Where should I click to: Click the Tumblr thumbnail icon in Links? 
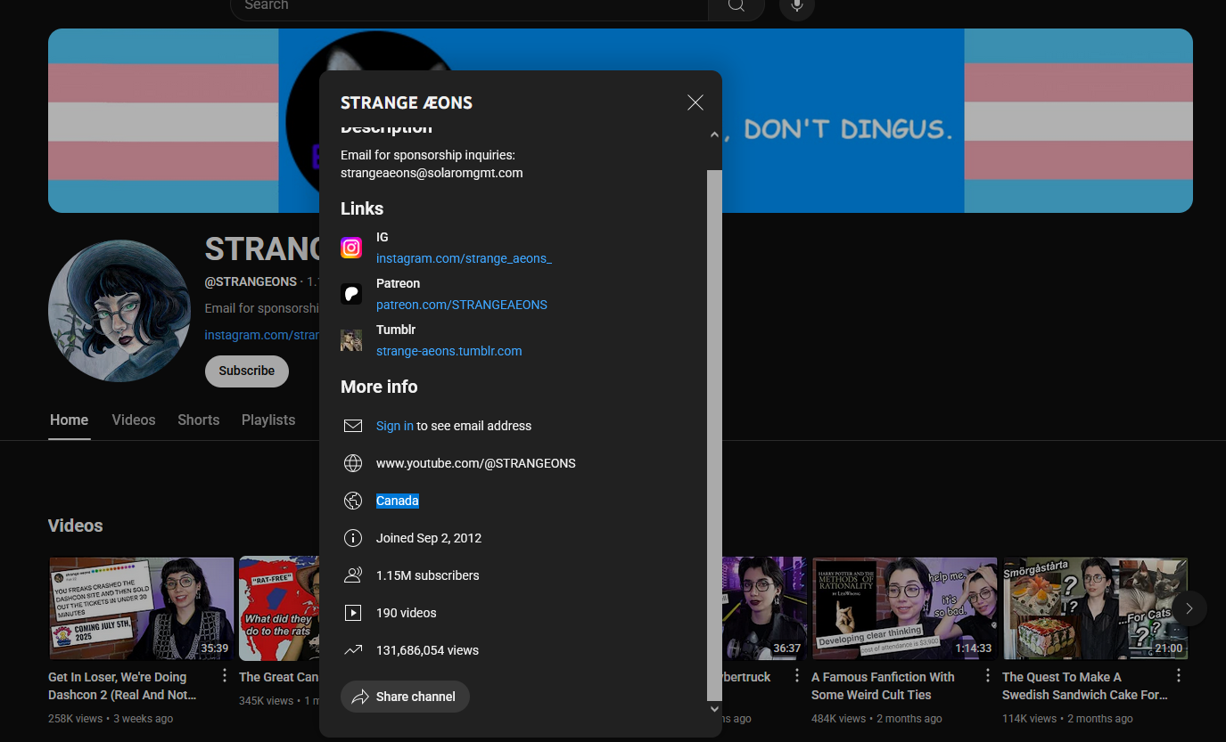(351, 340)
